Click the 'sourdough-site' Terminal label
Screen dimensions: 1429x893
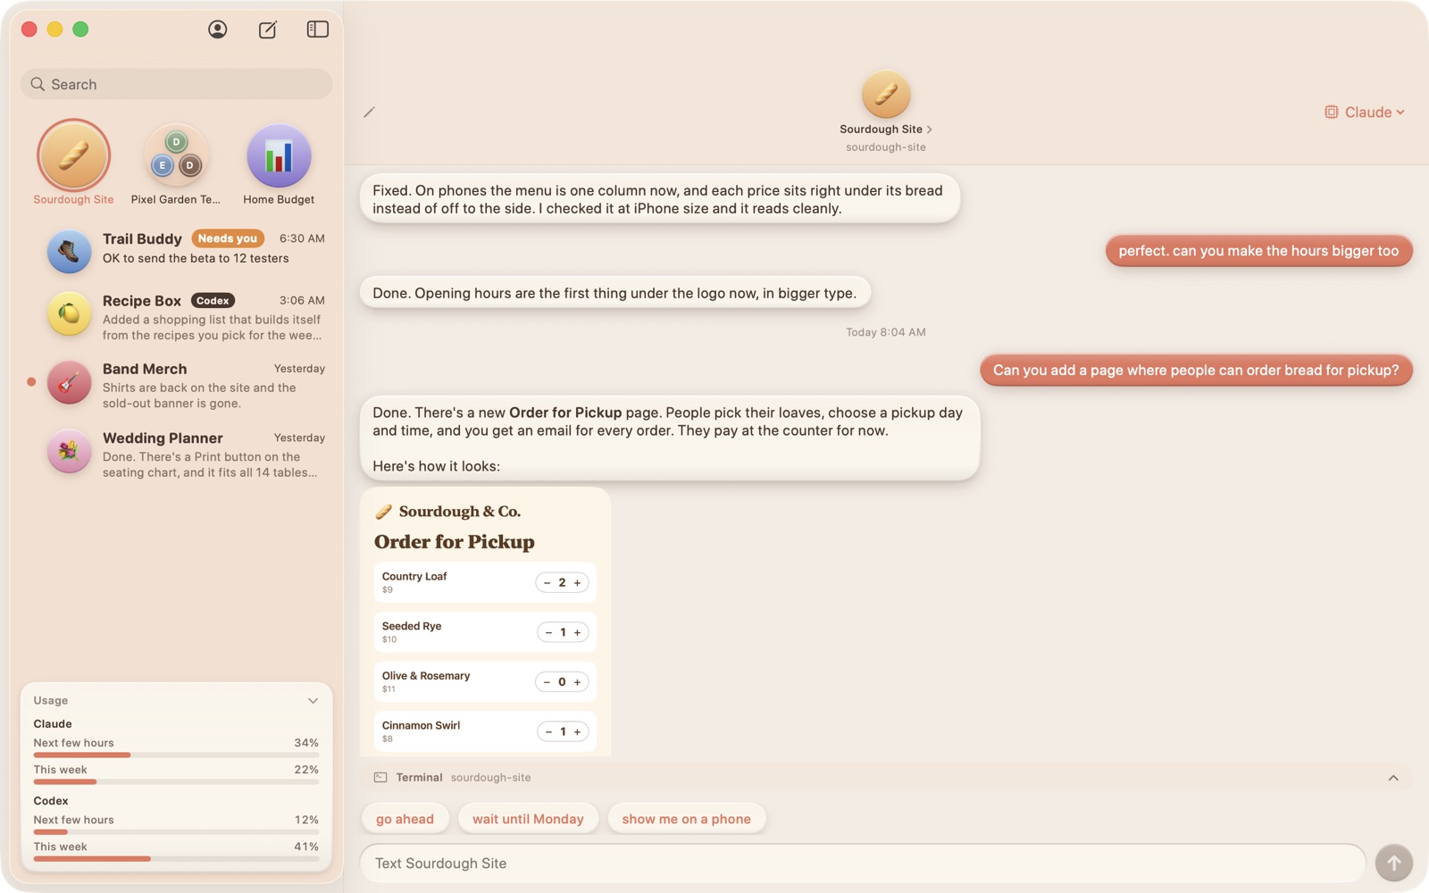(490, 778)
